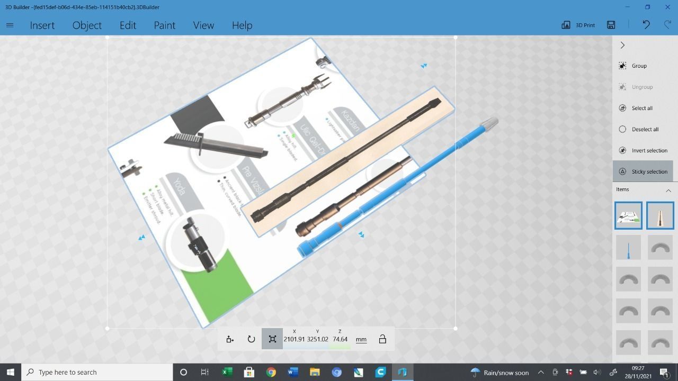
Task: Open the Rain/snow soon weather widget
Action: tap(499, 372)
